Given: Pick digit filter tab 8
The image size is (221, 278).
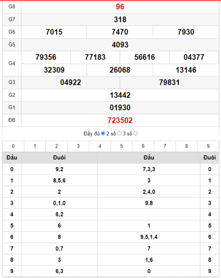Looking at the screenshot, I should click(x=186, y=146).
